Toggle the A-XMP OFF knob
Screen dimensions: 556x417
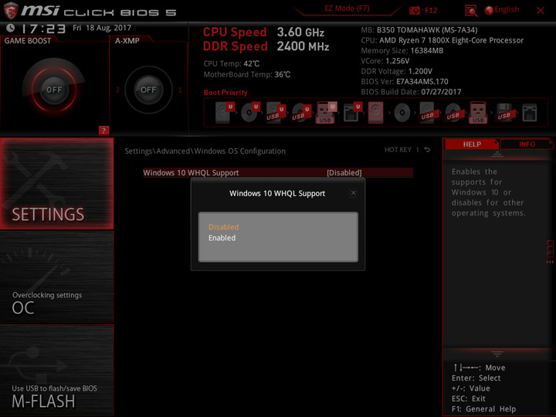pyautogui.click(x=148, y=90)
